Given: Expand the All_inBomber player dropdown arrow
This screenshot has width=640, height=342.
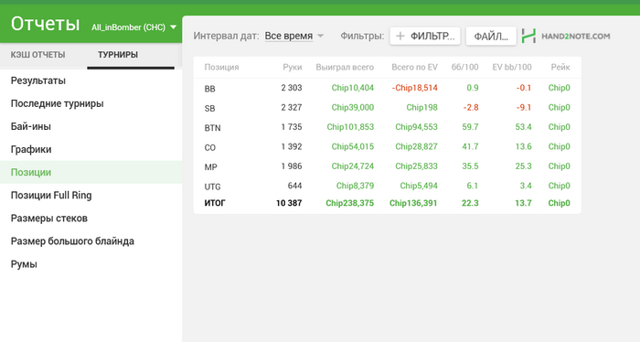Looking at the screenshot, I should 173,27.
